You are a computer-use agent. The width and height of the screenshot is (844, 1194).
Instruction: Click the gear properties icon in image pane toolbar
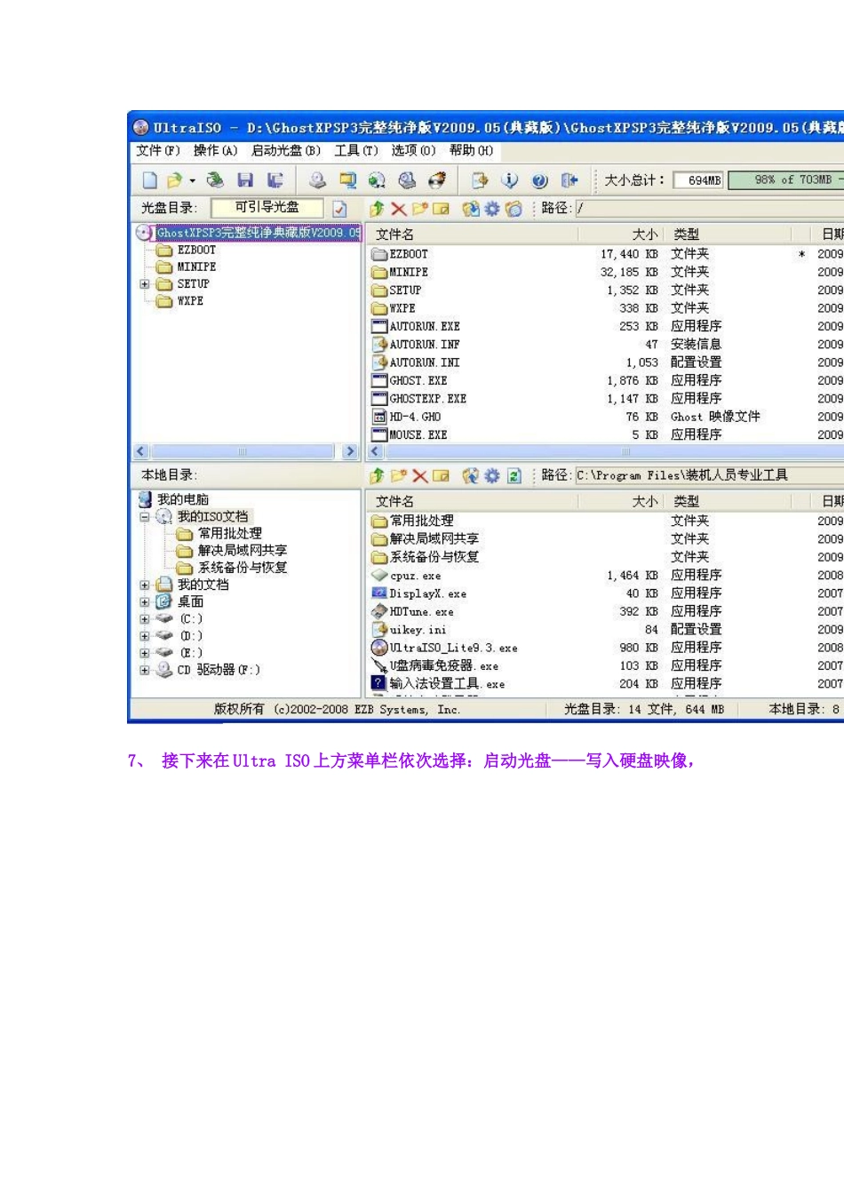492,209
